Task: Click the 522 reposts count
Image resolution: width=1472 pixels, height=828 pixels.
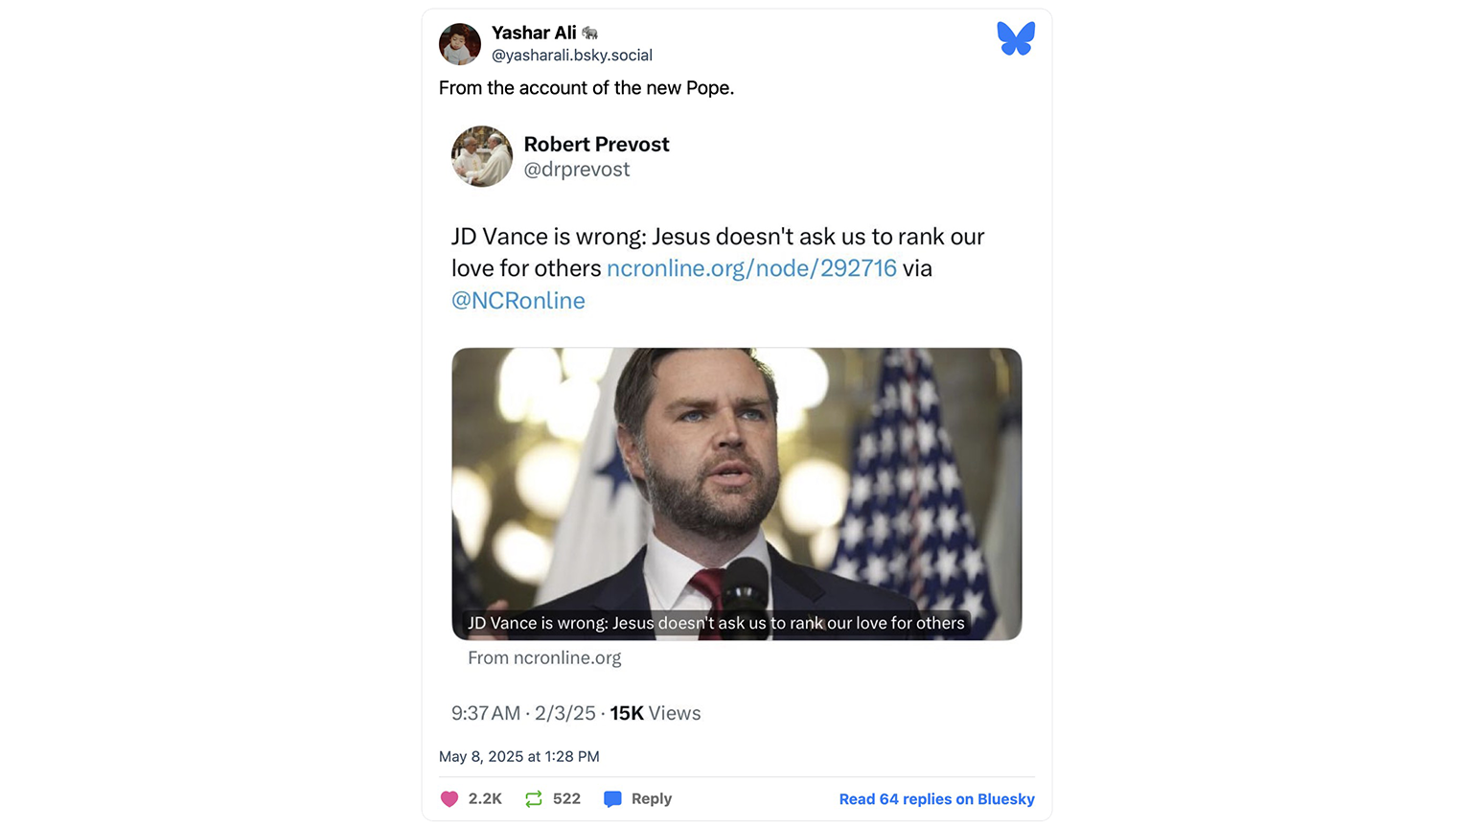Action: [x=566, y=799]
